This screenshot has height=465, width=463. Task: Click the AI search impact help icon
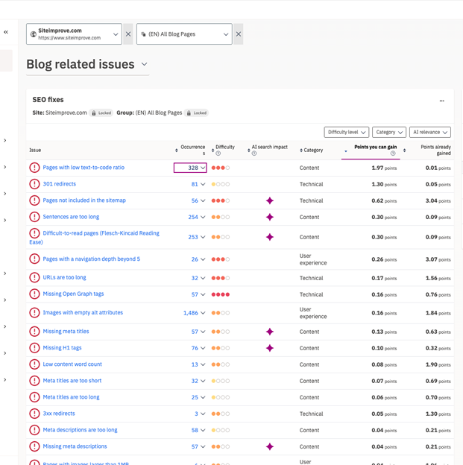(254, 154)
